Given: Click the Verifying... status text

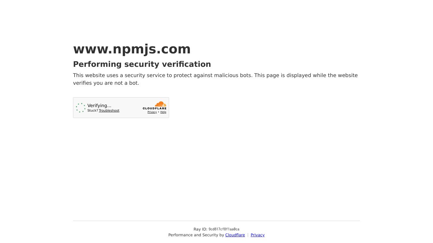Looking at the screenshot, I should [99, 106].
